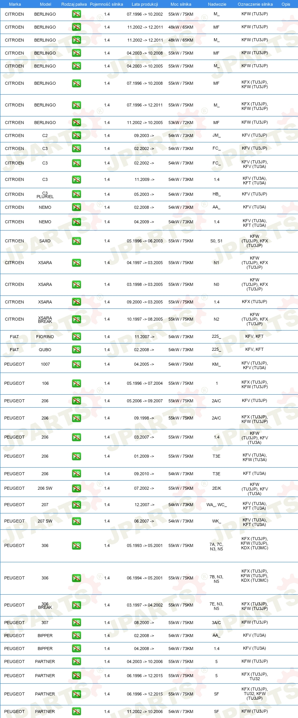The width and height of the screenshot is (298, 718).
Task: Select the 08.2000 -> production years cell
Action: 144,623
